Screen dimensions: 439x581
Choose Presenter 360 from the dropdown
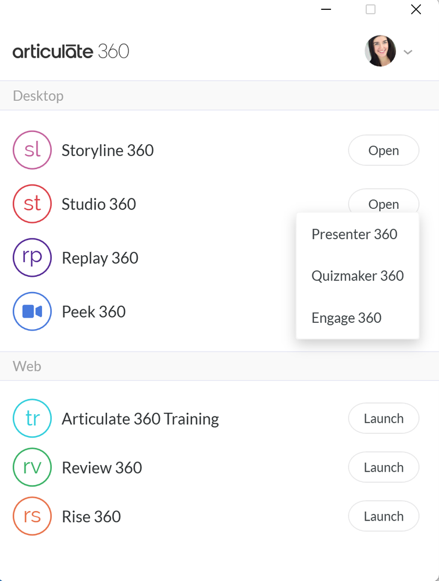click(x=358, y=234)
